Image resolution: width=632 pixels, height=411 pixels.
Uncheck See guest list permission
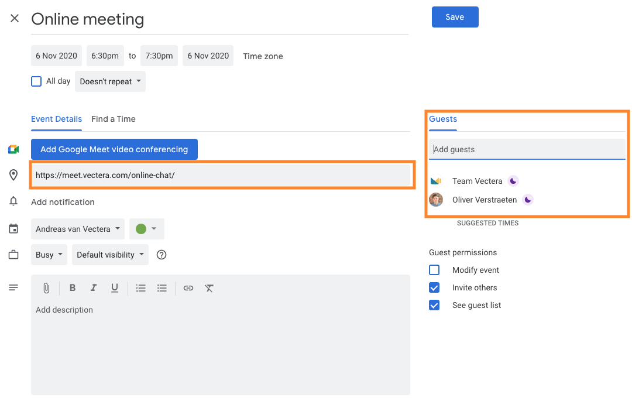434,306
